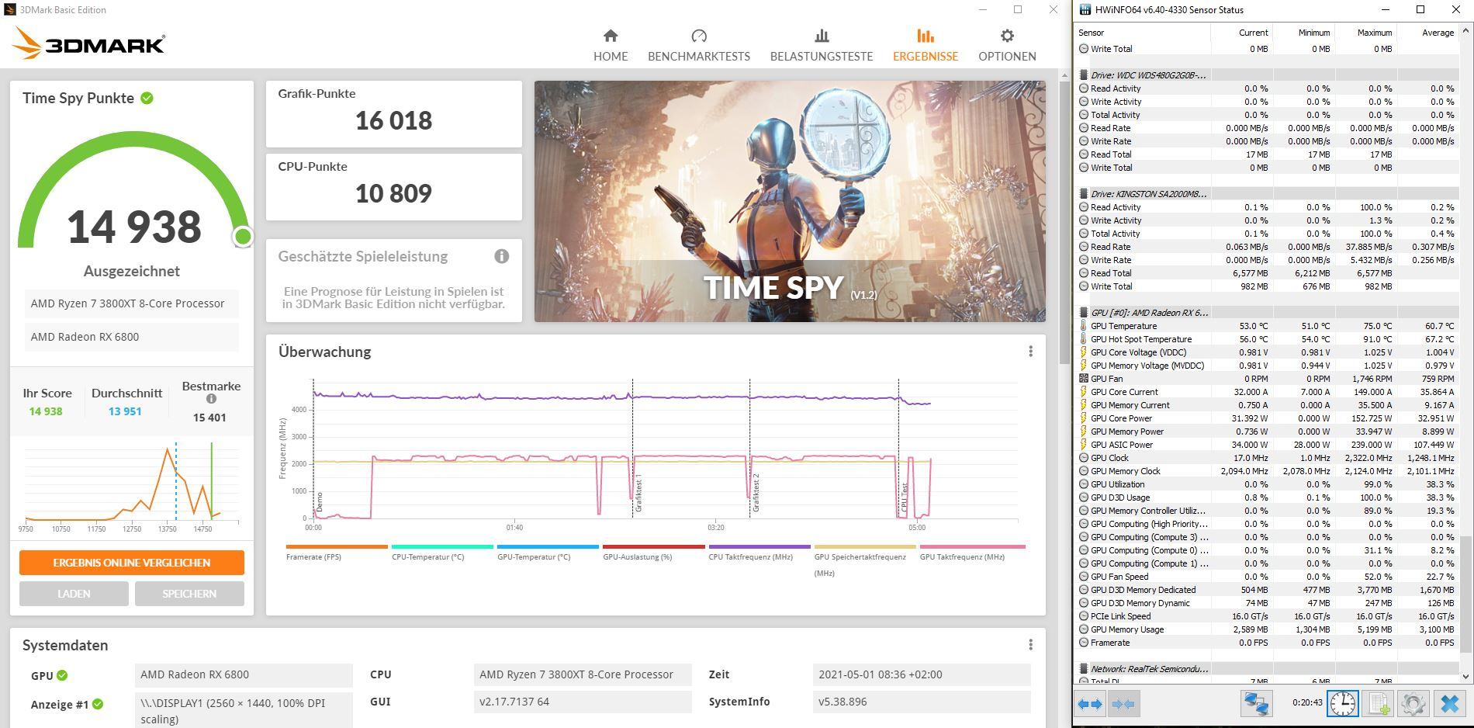The width and height of the screenshot is (1474, 728).
Task: Go to the BENCHMARKTESTS tab
Action: pos(699,45)
